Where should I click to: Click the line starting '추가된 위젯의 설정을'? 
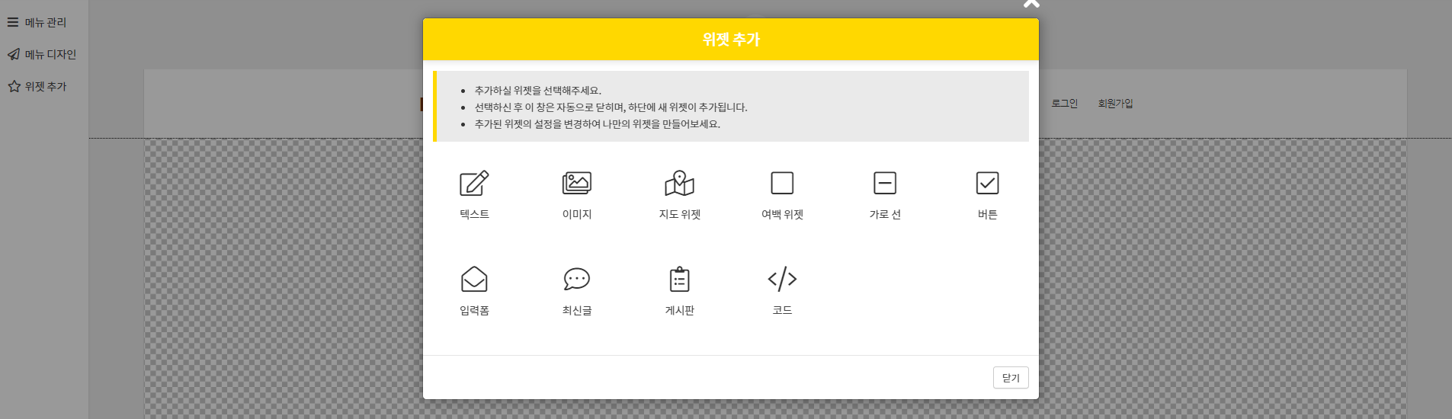click(597, 124)
